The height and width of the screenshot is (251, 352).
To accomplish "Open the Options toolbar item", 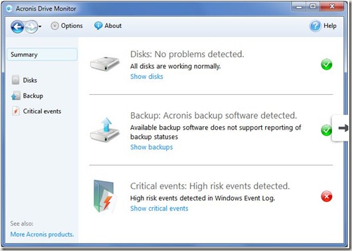I will 66,26.
